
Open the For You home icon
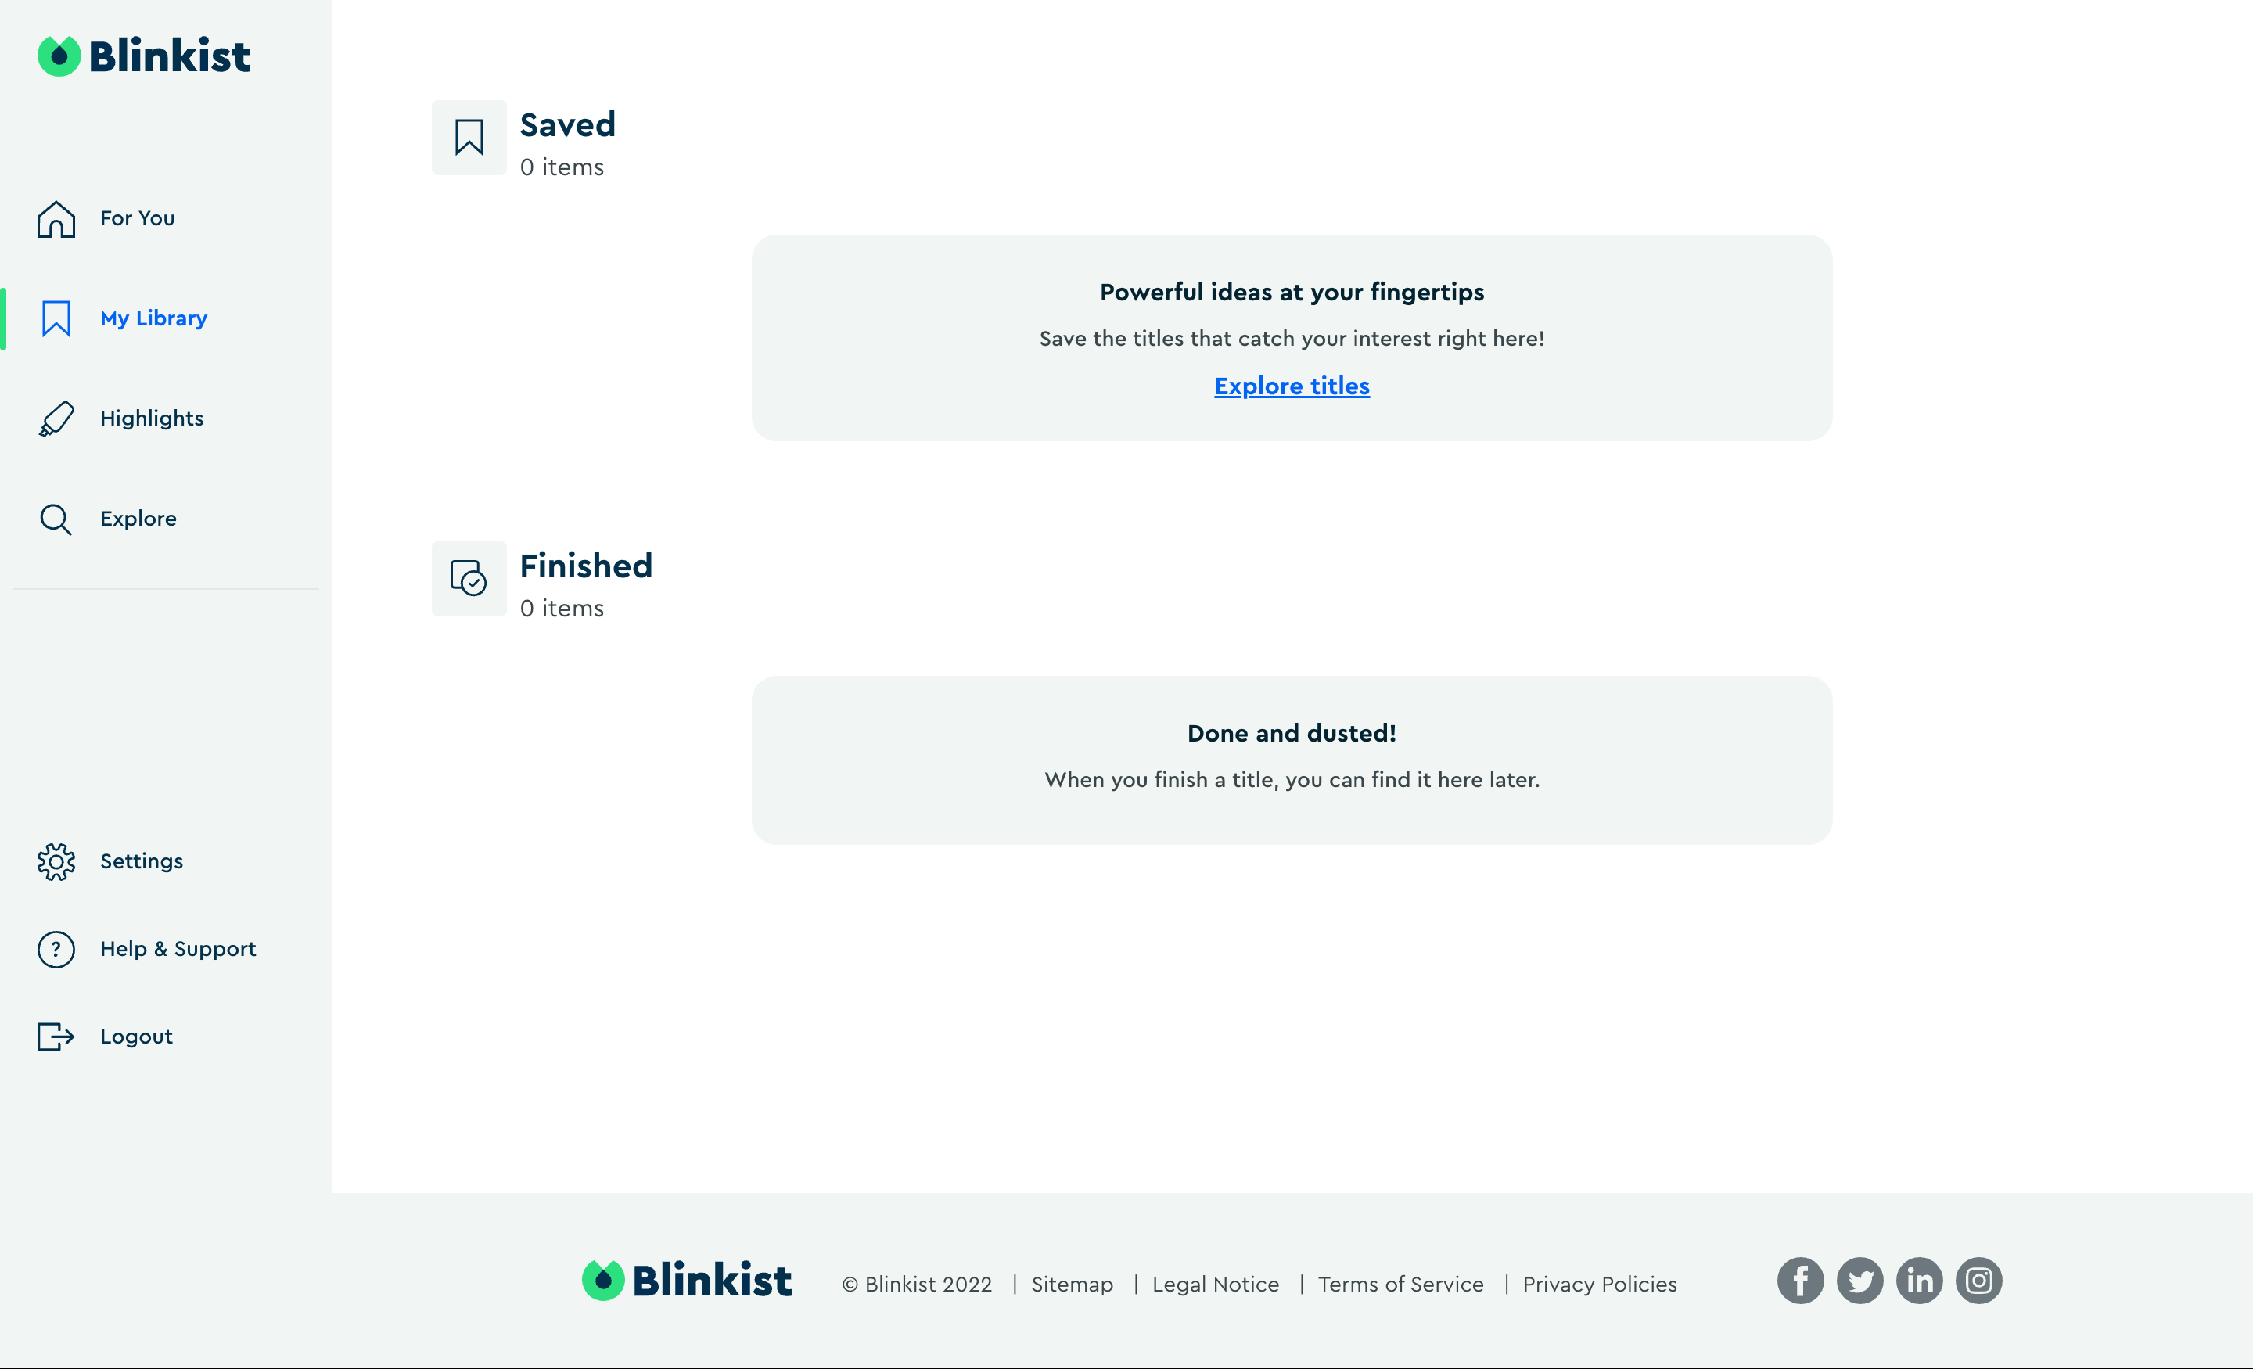[56, 218]
